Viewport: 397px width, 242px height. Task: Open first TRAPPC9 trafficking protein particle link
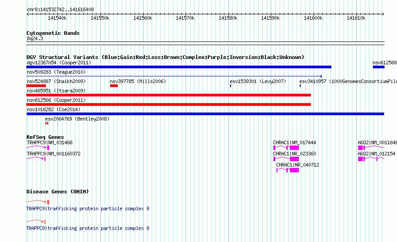click(87, 209)
